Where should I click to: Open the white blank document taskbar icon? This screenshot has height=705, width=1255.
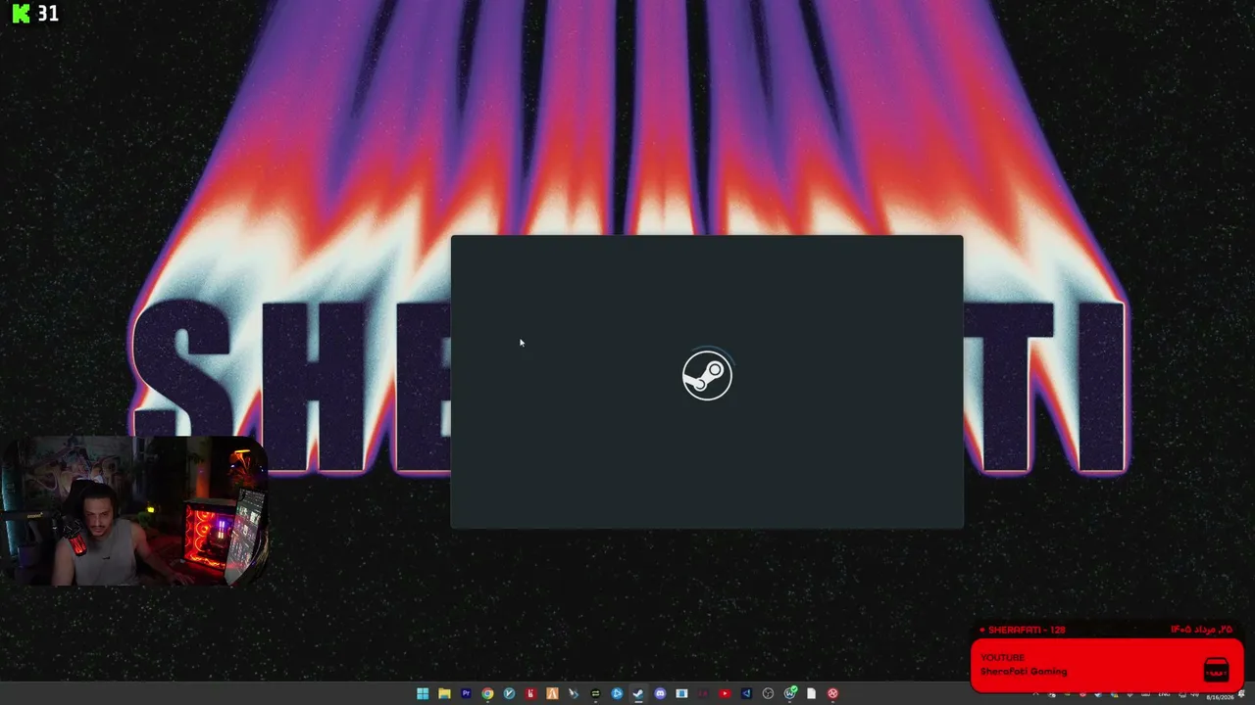point(811,693)
